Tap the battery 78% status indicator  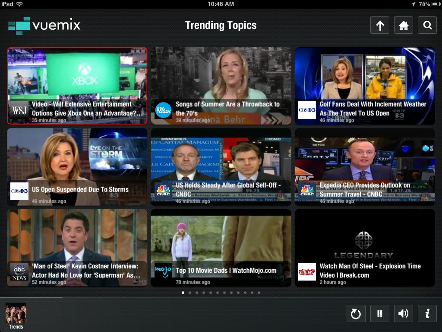(429, 4)
